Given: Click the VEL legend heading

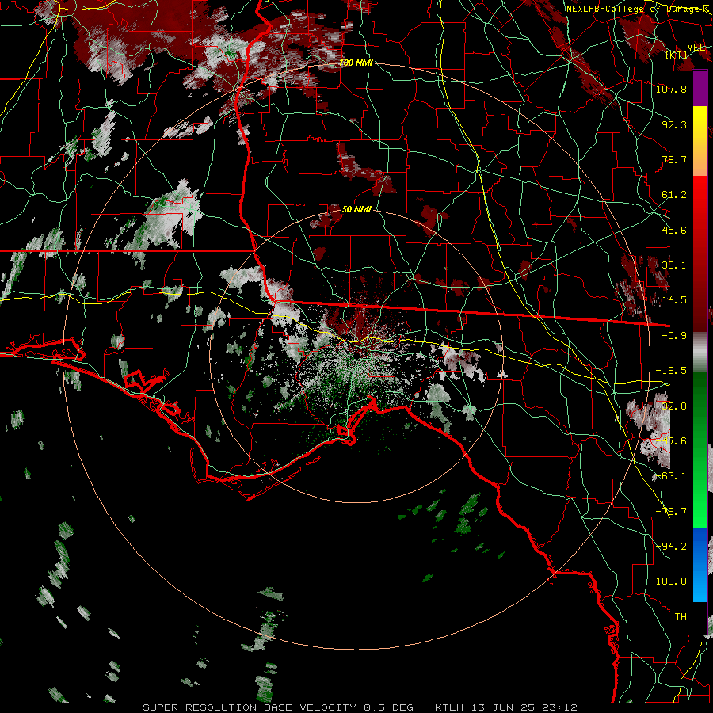Looking at the screenshot, I should (696, 48).
